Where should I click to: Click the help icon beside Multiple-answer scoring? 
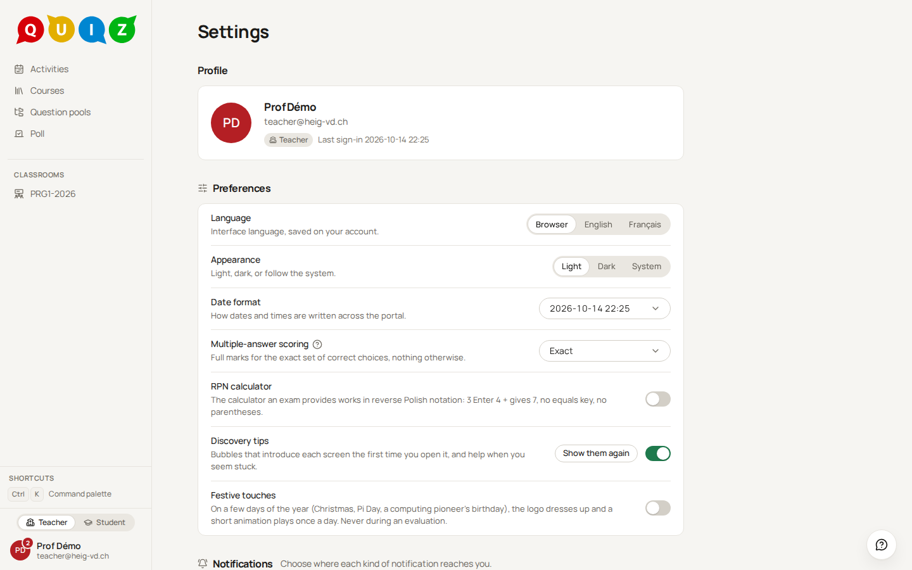(x=317, y=345)
